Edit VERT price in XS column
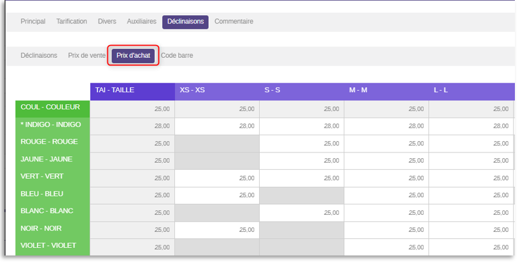 coord(217,179)
